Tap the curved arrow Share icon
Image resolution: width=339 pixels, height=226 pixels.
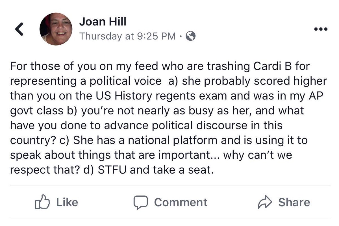(265, 202)
